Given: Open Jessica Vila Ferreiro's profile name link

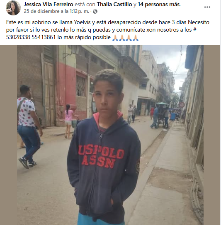Looking at the screenshot, I should tap(49, 4).
